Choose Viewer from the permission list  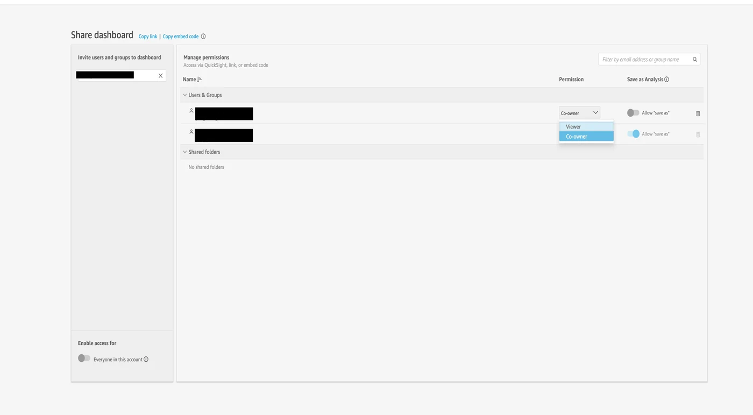click(x=586, y=127)
